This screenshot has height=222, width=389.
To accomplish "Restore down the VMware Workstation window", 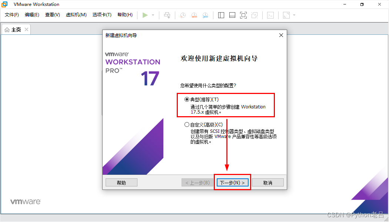I will pos(362,4).
